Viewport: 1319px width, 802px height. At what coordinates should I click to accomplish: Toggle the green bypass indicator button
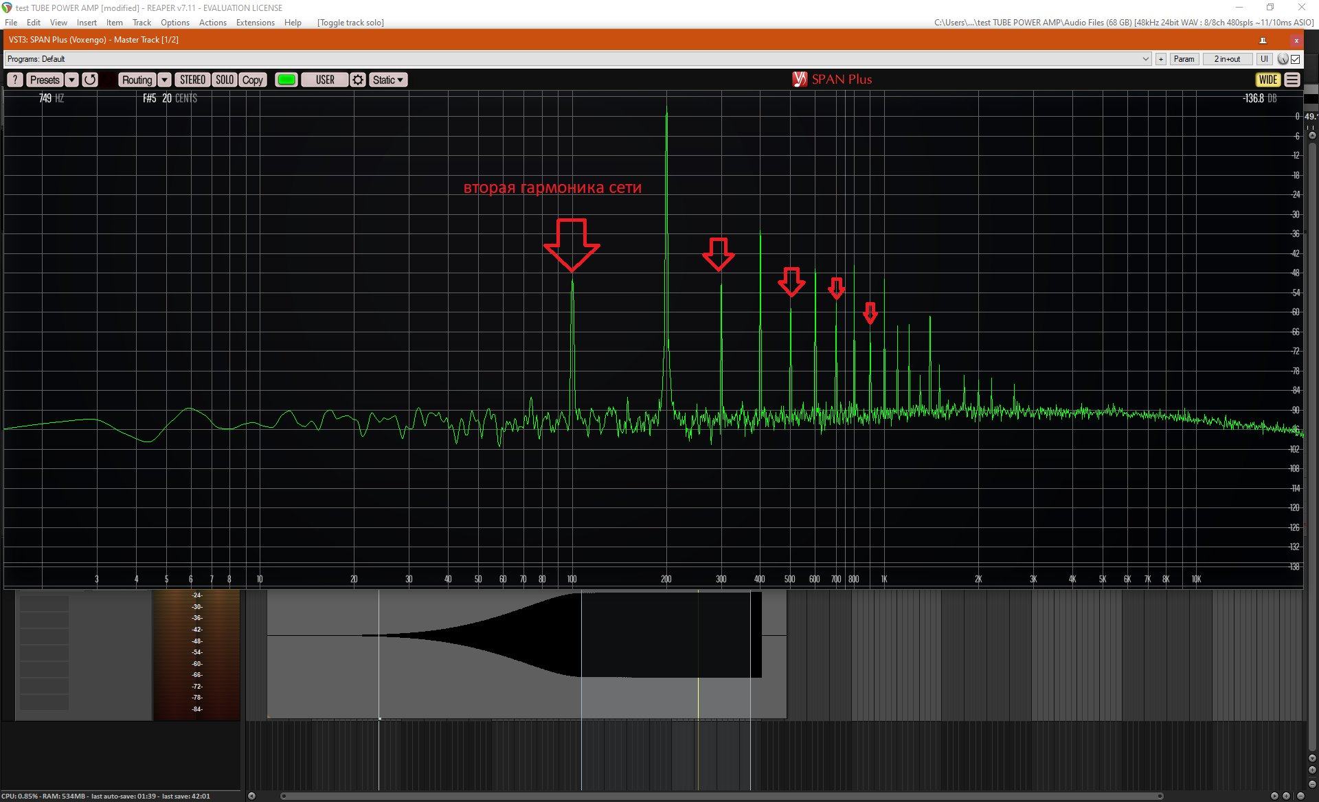[286, 80]
